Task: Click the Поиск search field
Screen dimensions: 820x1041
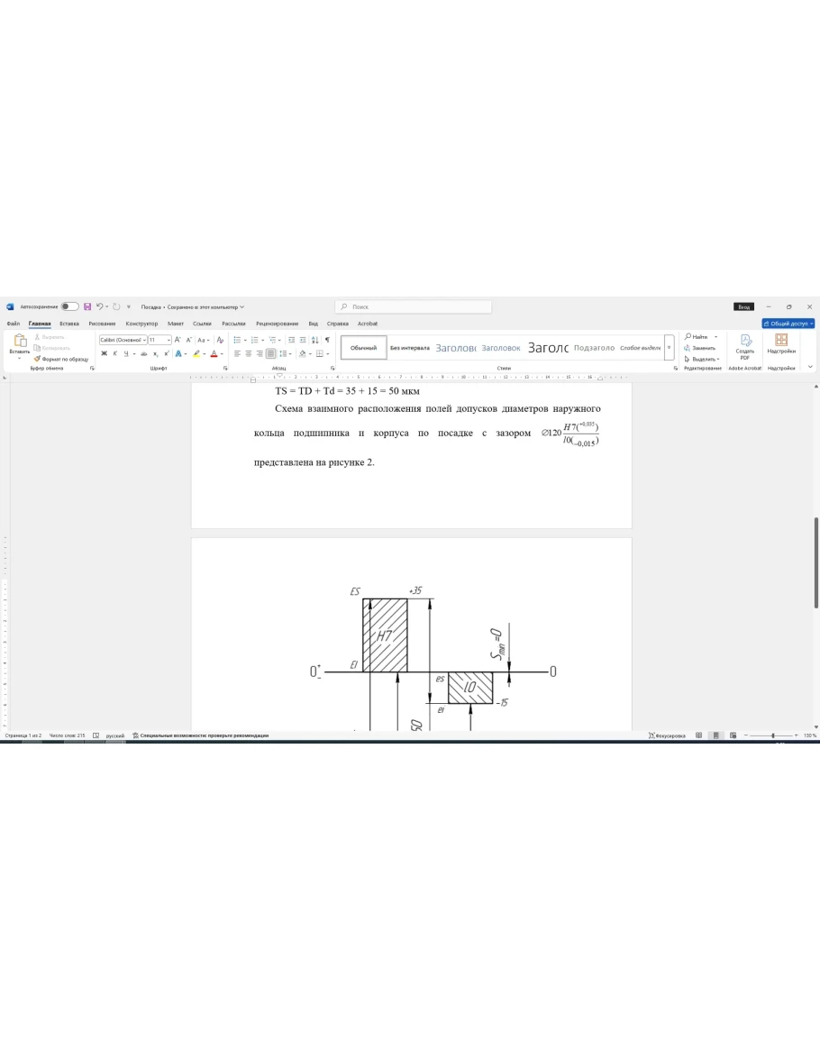Action: pos(414,306)
